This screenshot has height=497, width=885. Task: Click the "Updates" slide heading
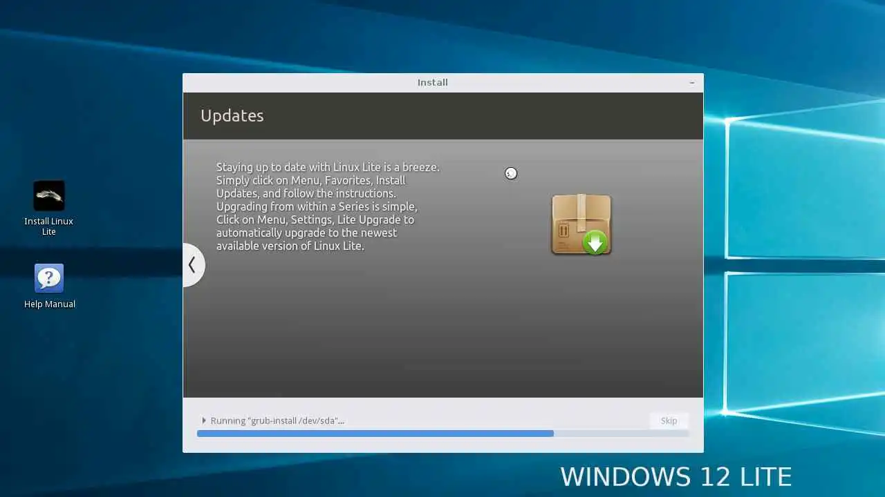232,116
